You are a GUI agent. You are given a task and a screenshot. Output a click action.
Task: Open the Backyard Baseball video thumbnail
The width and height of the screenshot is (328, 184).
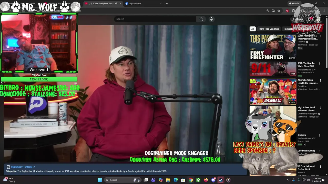(x=273, y=91)
